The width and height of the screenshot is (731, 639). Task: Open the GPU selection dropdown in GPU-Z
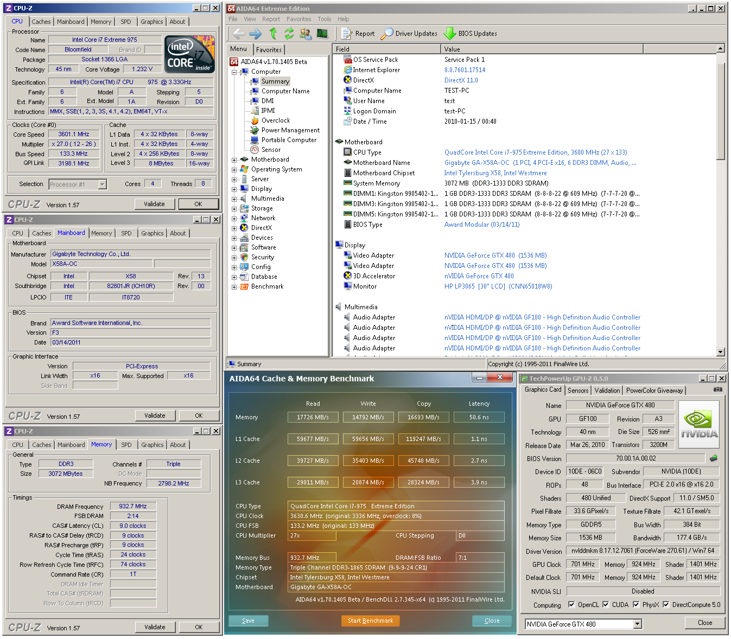click(638, 624)
